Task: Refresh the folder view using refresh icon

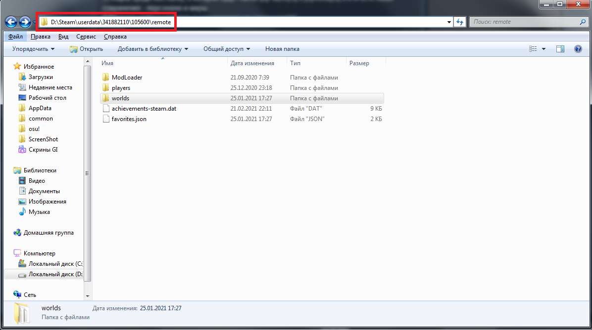Action: 459,22
